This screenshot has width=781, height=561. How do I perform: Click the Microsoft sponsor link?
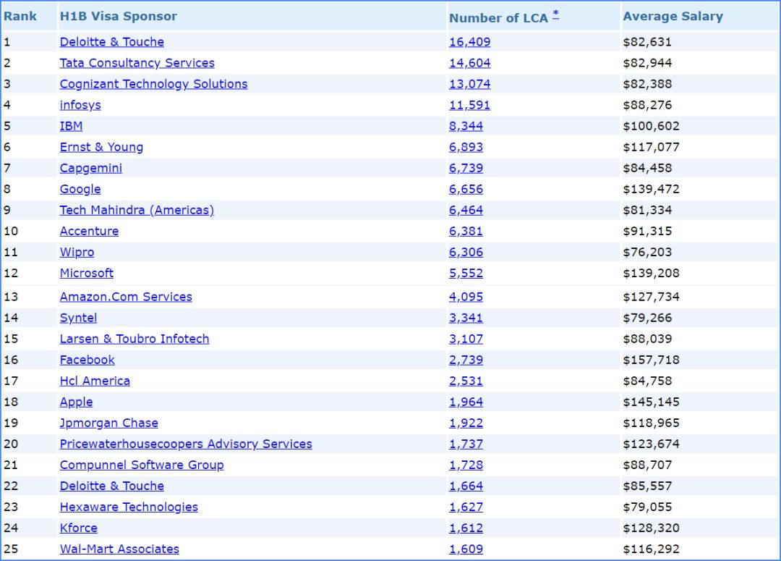coord(87,274)
